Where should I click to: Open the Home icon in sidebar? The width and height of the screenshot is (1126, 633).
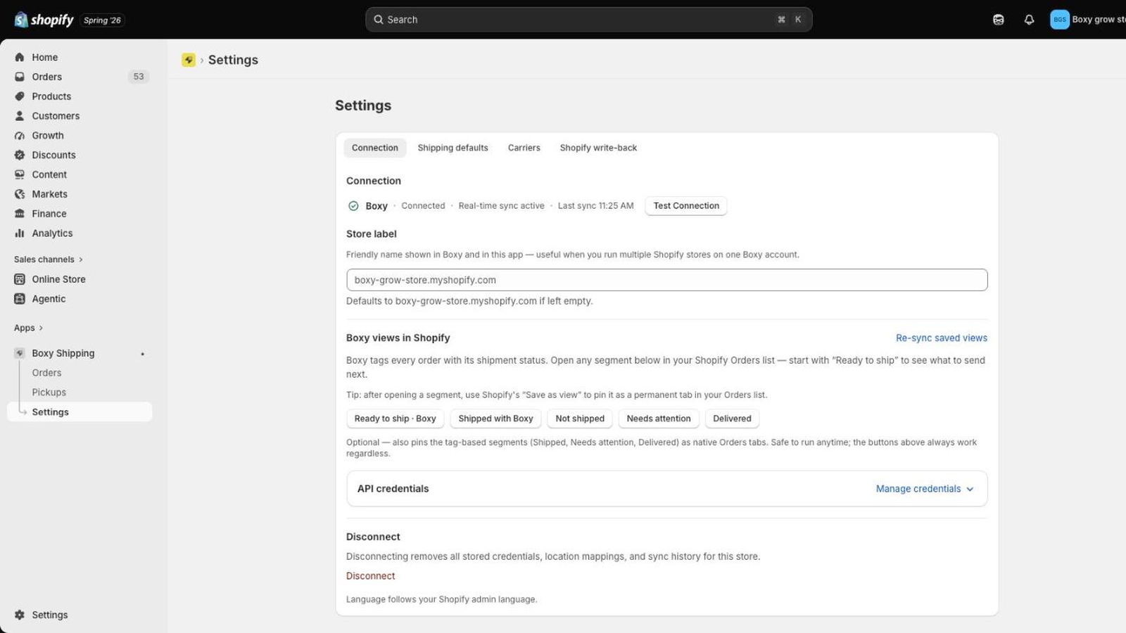coord(20,57)
